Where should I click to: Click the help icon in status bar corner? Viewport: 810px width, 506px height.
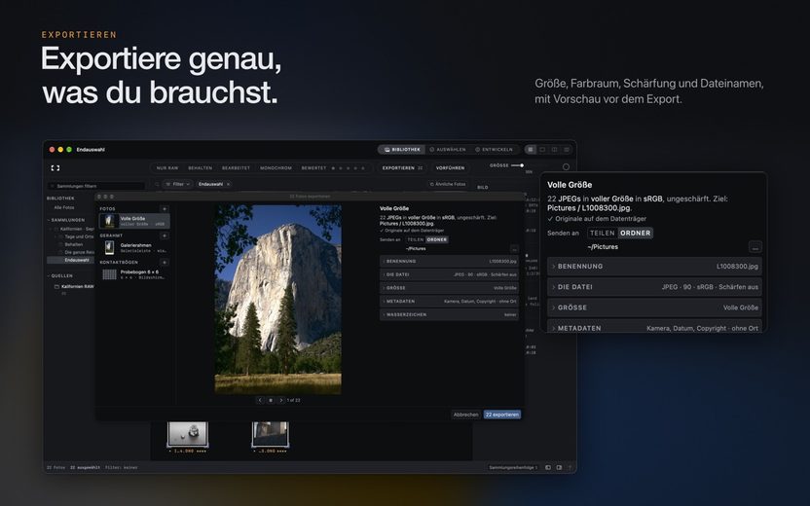[x=570, y=467]
